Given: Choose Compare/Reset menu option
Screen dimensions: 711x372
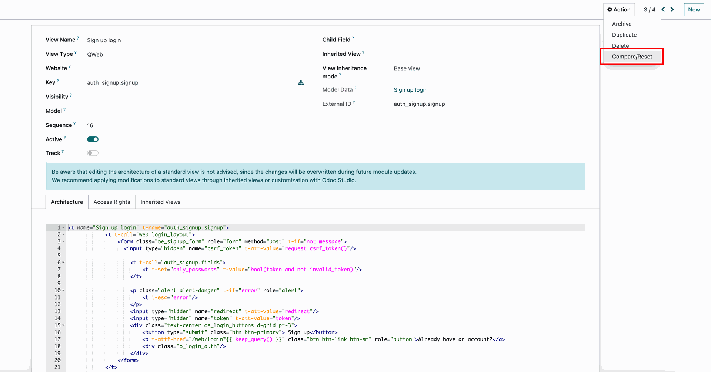Looking at the screenshot, I should coord(632,57).
